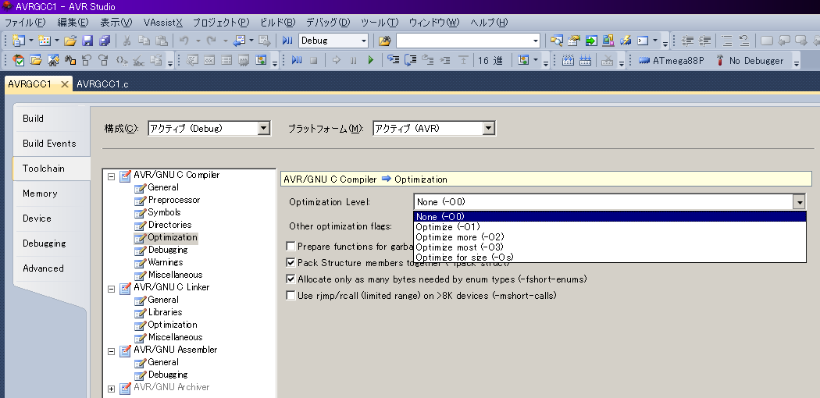Click the Undo arrow icon

coord(184,41)
